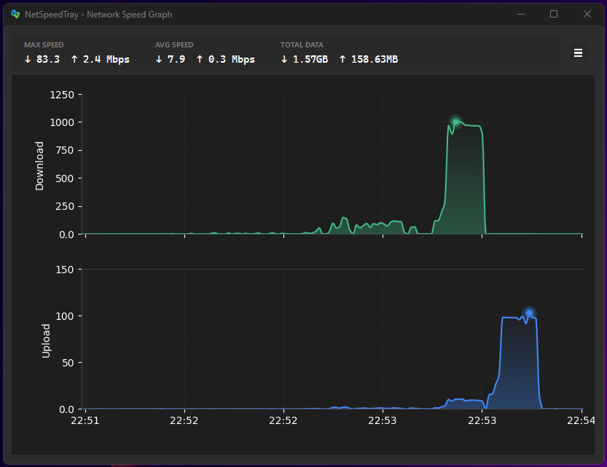Click the average download arrow 7.9
607x467 pixels.
tap(171, 59)
